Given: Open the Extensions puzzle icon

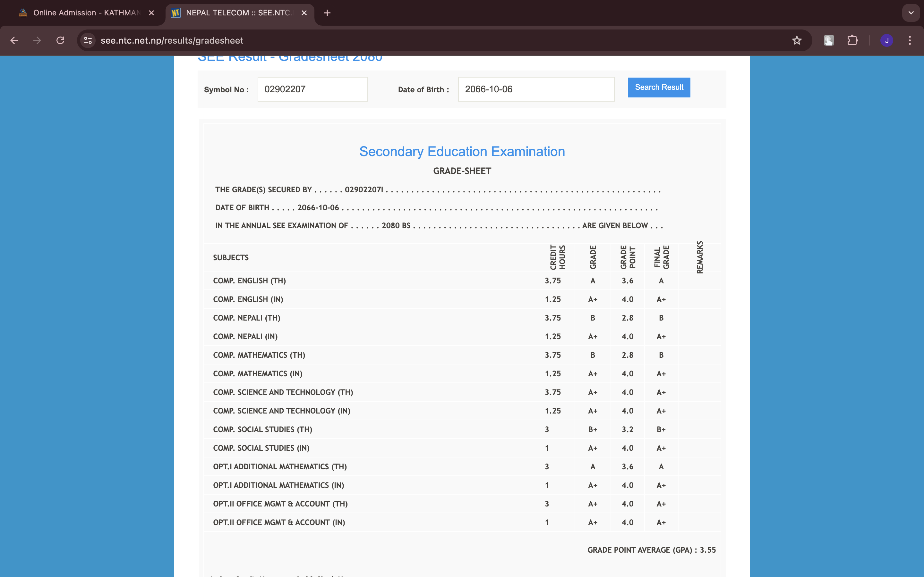Looking at the screenshot, I should click(852, 40).
